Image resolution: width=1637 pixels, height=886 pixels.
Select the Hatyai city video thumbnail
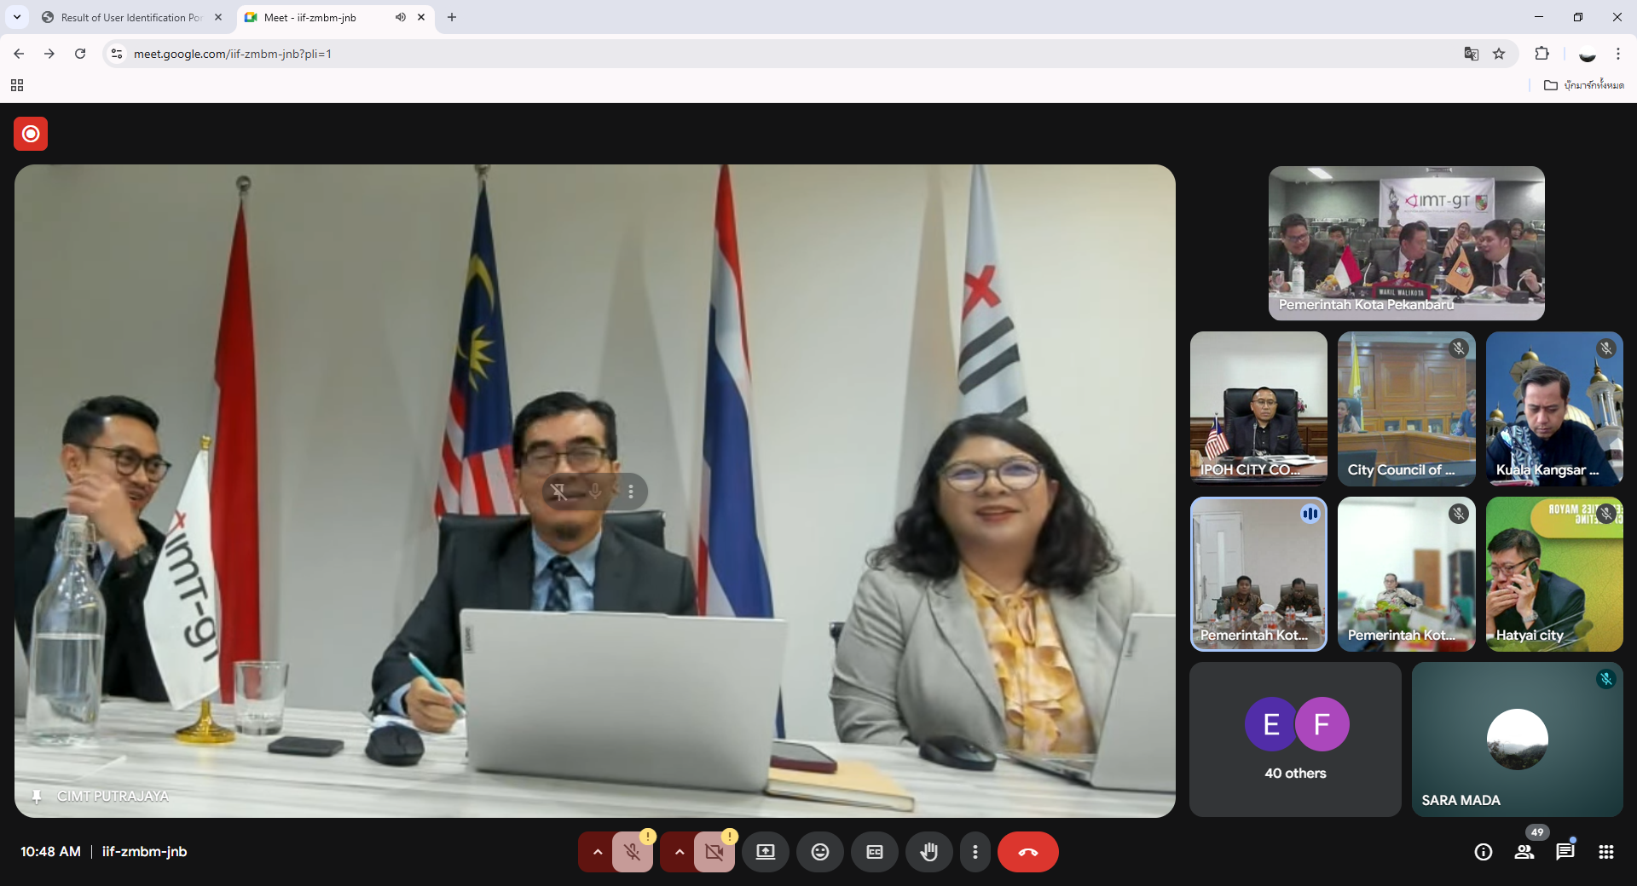(1553, 574)
